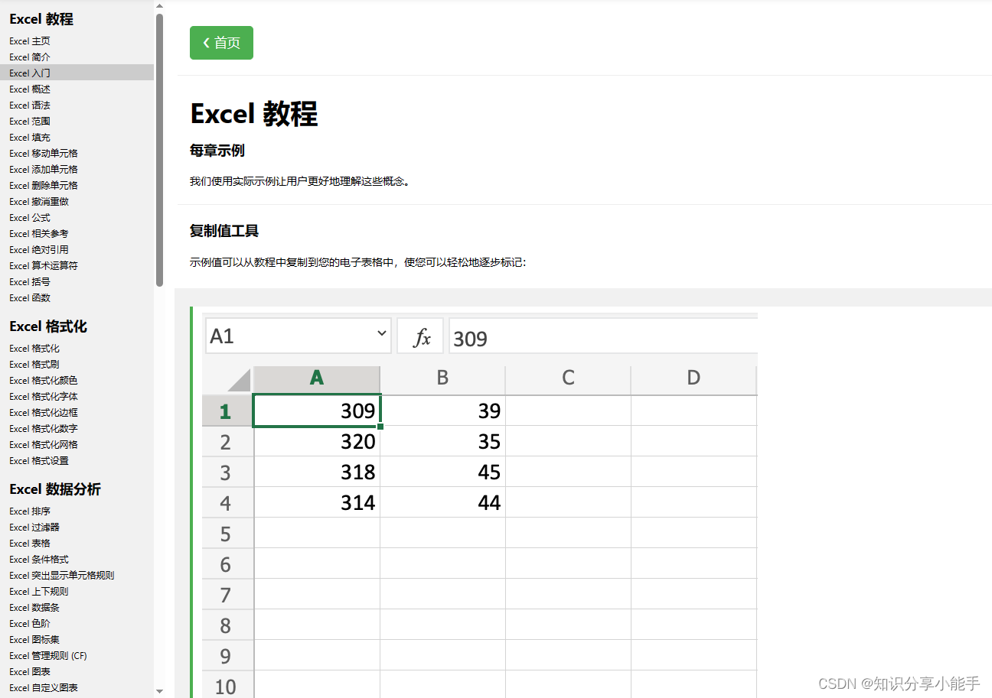Open Excel 填充 link
The image size is (992, 698).
30,138
